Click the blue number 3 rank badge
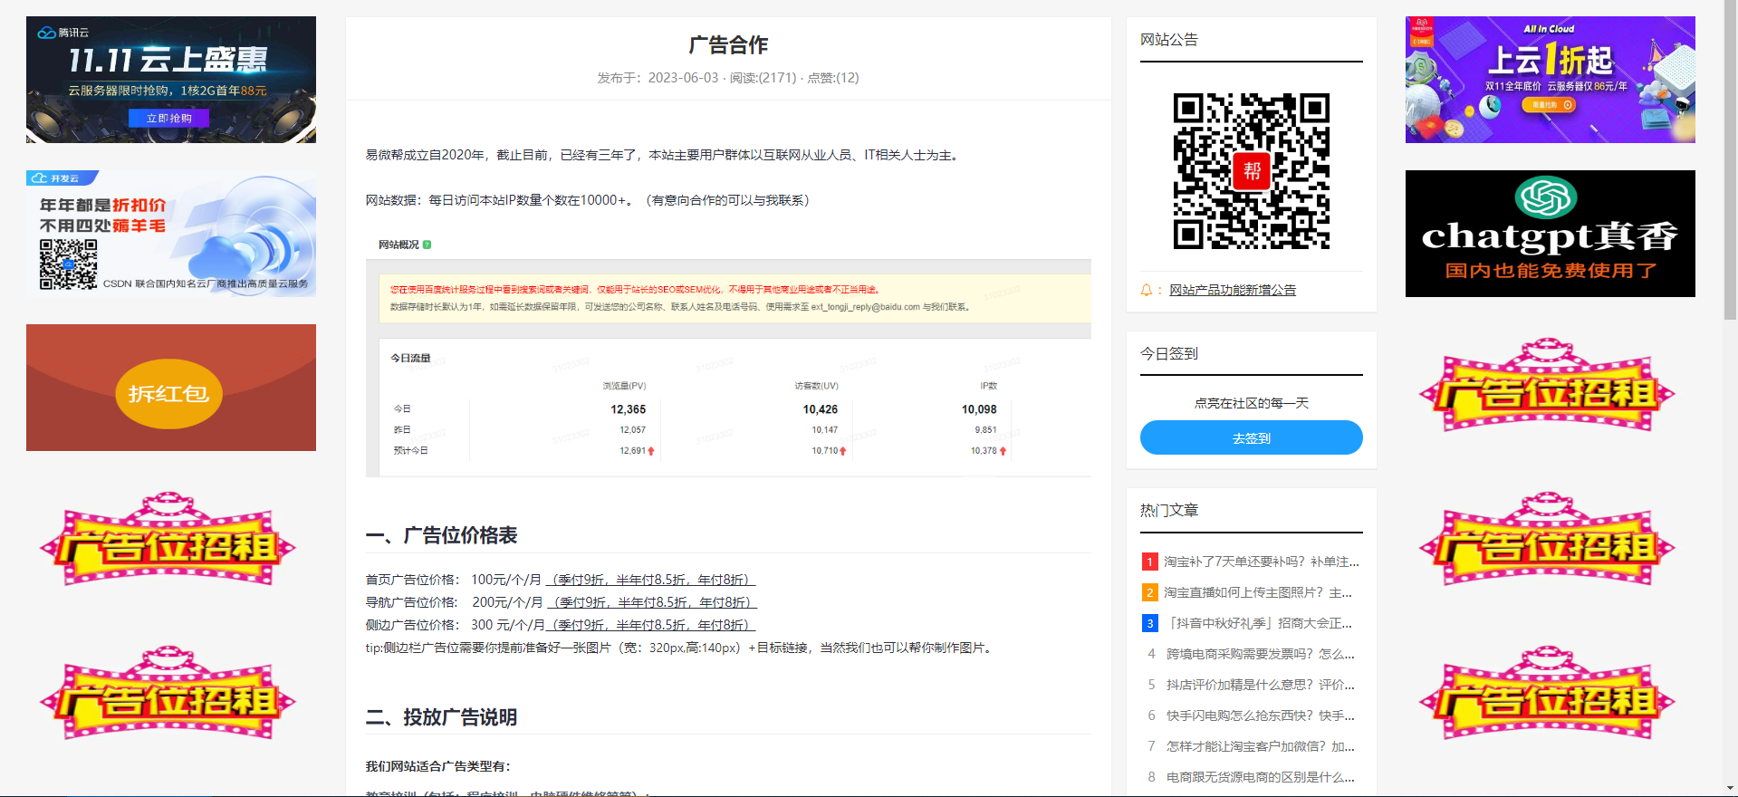This screenshot has width=1738, height=797. pyautogui.click(x=1149, y=623)
